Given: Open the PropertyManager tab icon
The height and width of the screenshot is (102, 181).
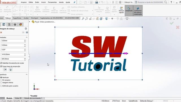Looking at the screenshot, I should (x=4, y=25).
